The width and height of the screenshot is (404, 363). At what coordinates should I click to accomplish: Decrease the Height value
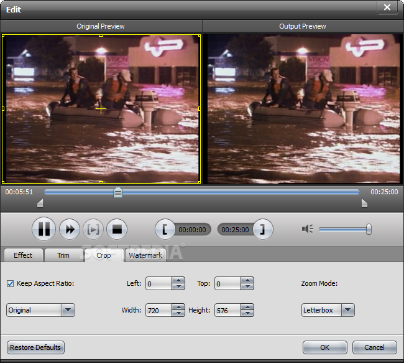[x=247, y=313]
